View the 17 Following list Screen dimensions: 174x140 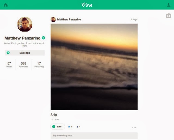(39, 65)
